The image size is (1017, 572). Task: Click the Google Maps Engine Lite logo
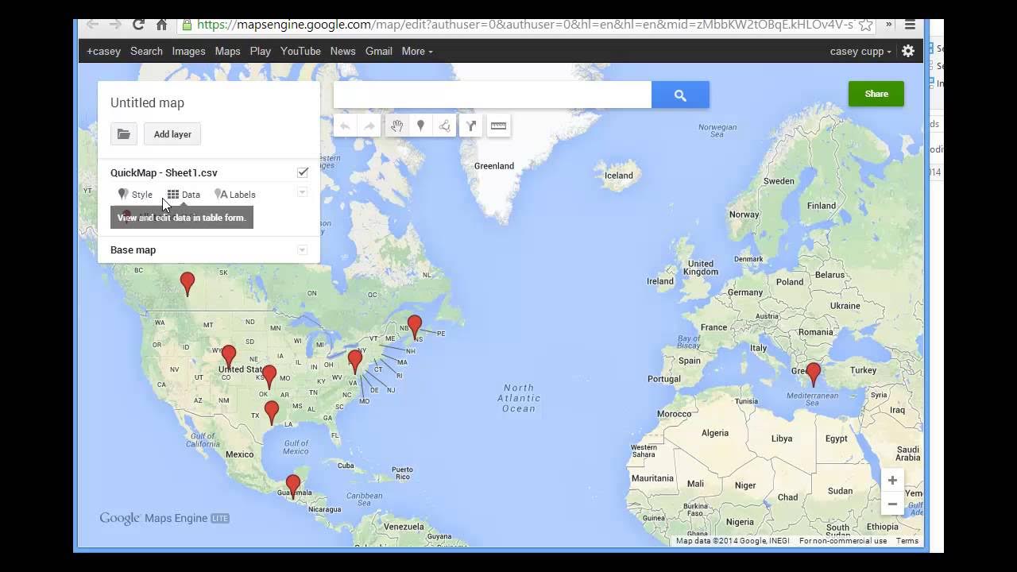[x=164, y=518]
